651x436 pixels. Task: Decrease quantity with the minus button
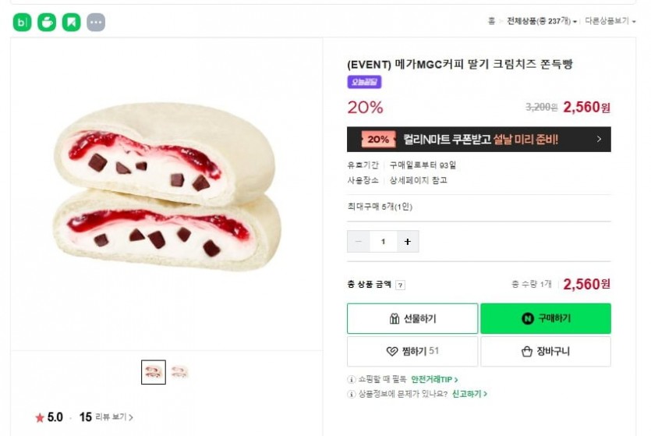(359, 242)
